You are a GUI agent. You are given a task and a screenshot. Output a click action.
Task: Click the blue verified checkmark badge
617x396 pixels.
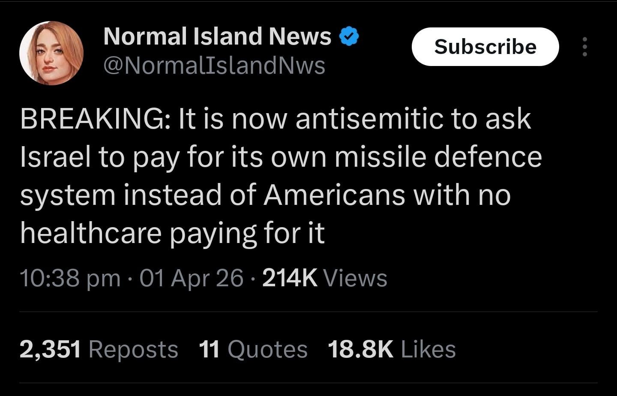point(349,36)
